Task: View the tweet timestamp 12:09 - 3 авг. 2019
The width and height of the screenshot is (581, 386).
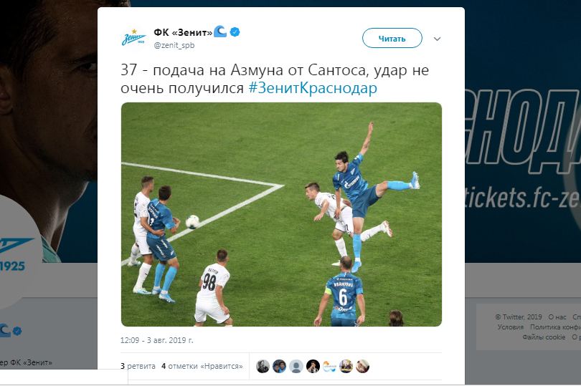Action: point(157,340)
